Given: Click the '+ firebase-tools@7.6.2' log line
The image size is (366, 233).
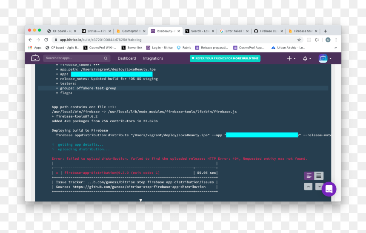Looking at the screenshot, I should (75, 116).
